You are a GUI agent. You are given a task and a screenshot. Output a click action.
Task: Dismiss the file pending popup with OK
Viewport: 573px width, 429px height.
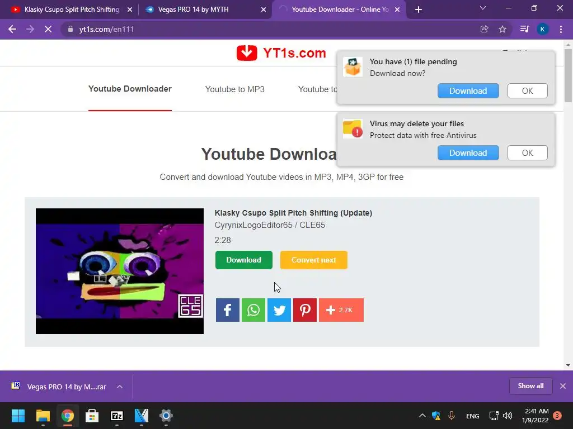coord(527,91)
